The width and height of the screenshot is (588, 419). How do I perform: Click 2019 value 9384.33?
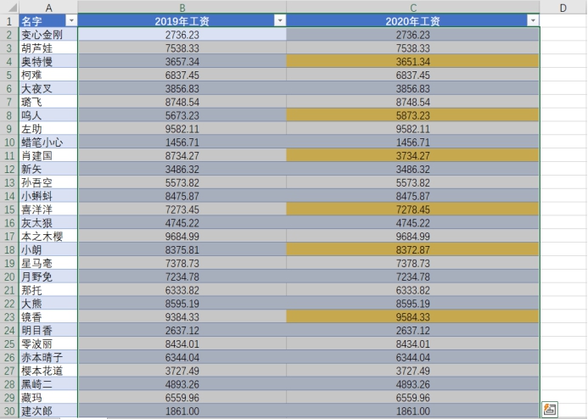(x=182, y=316)
